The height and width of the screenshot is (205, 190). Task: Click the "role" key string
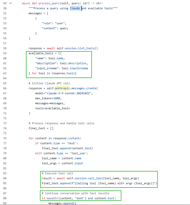click(x=47, y=23)
